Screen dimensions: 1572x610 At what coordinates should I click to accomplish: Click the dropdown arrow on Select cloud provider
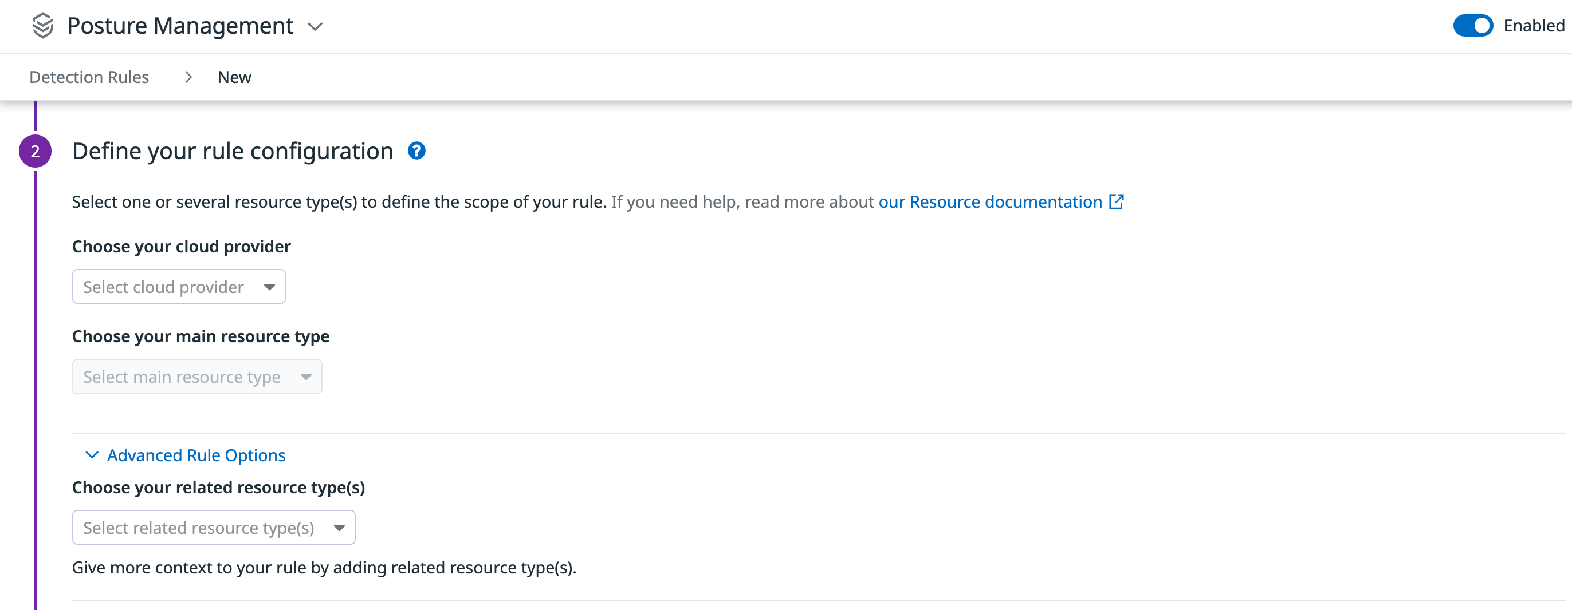coord(269,286)
